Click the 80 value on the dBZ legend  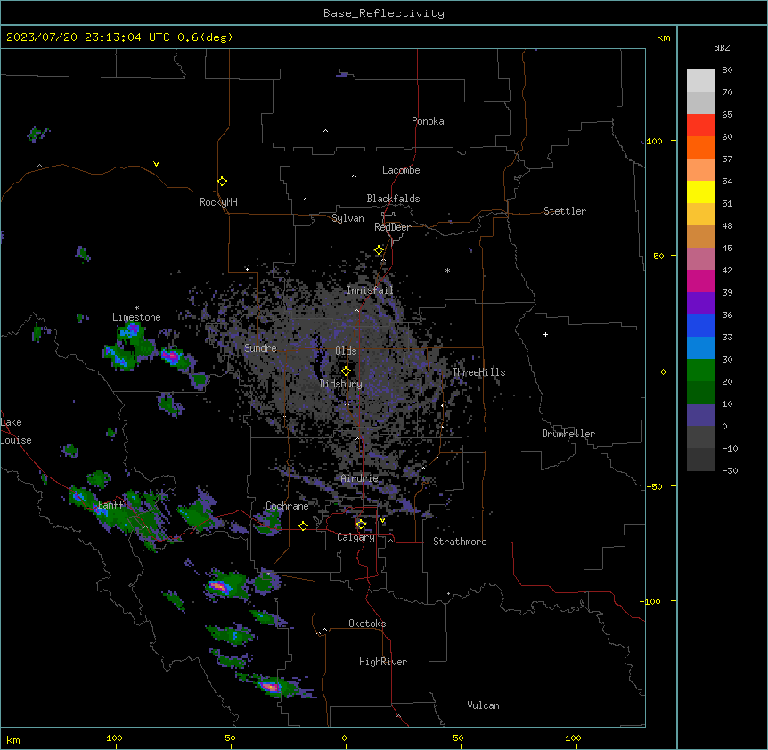(727, 70)
